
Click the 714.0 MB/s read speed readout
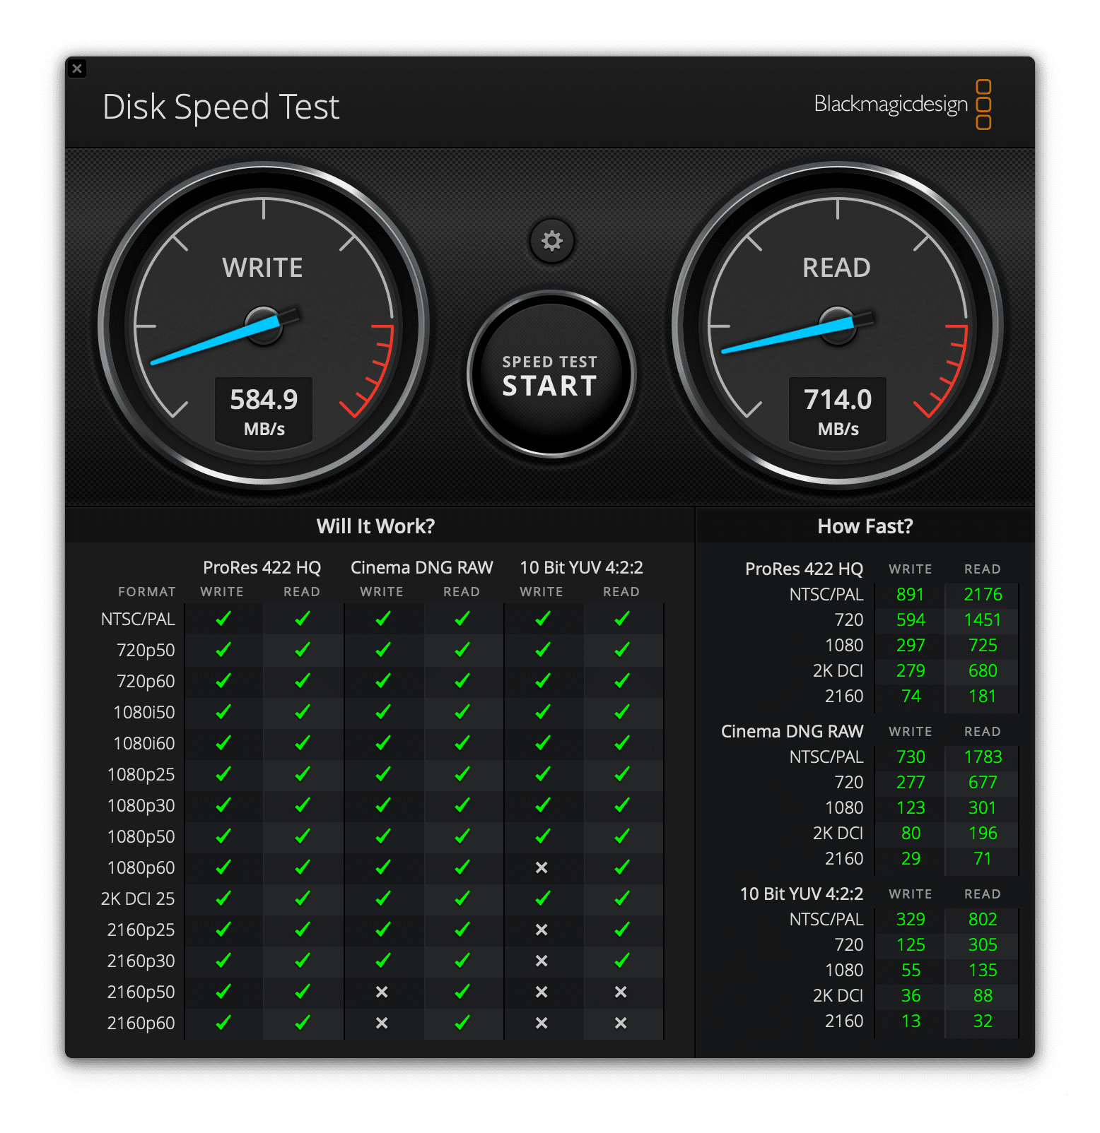click(x=838, y=411)
